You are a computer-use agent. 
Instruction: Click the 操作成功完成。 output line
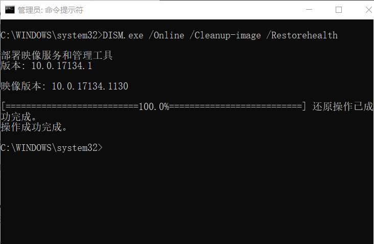[x=34, y=127]
